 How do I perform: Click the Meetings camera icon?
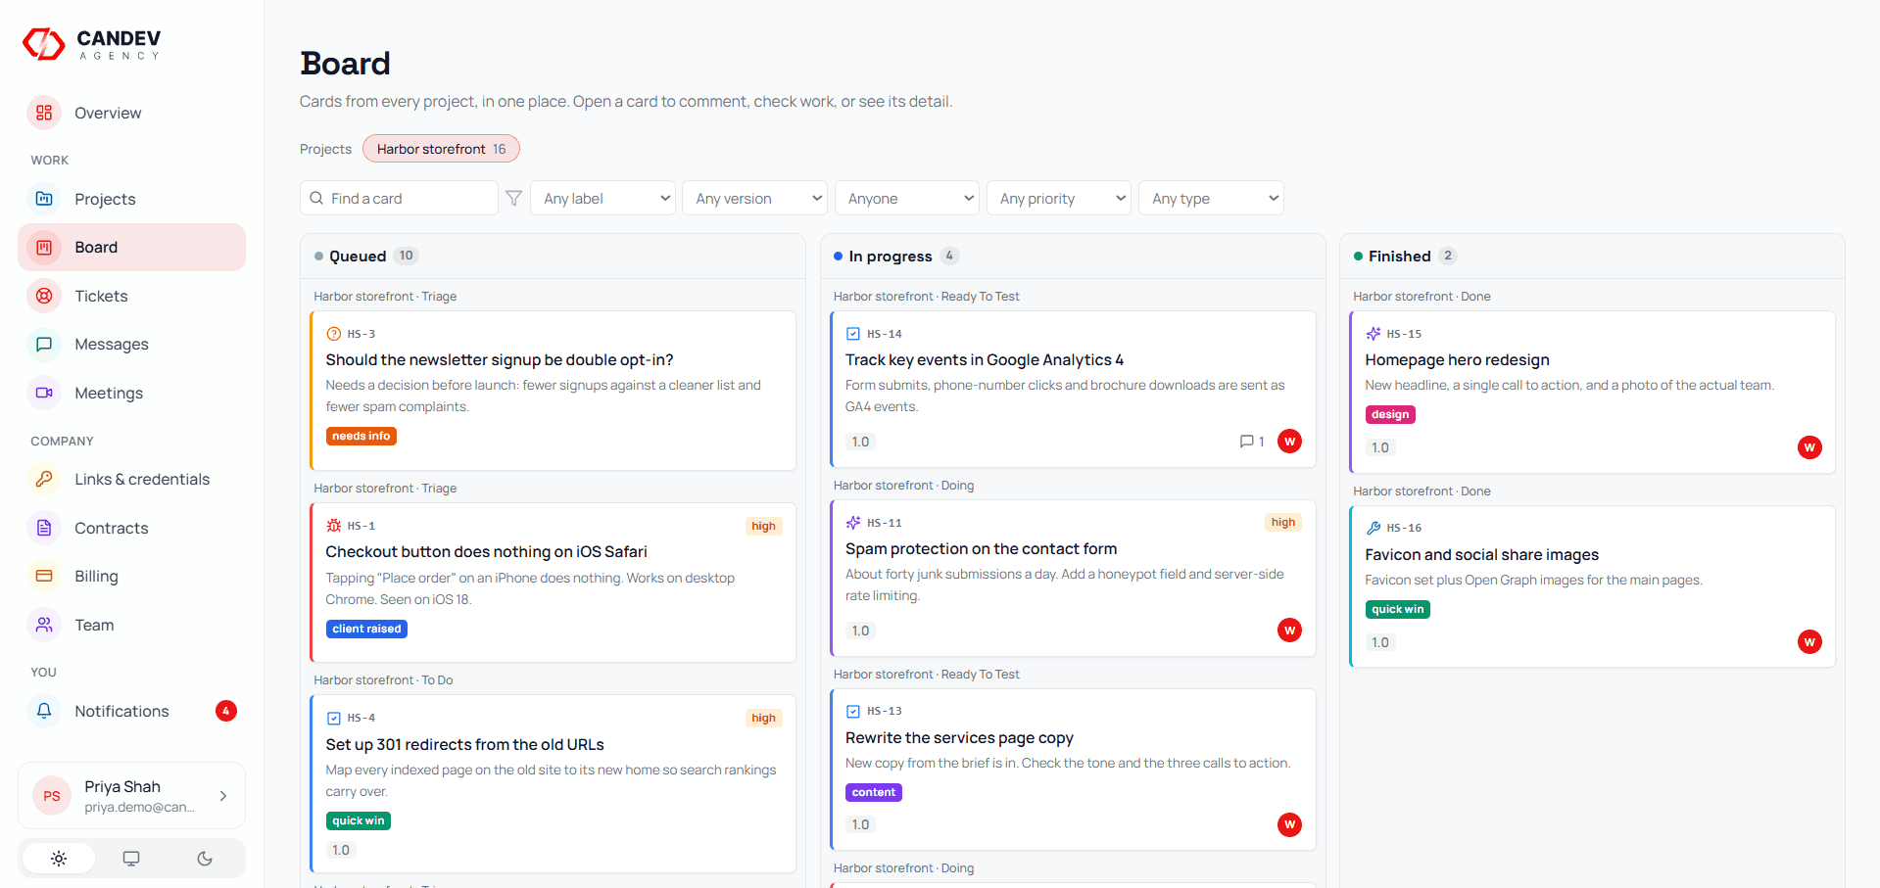tap(44, 393)
